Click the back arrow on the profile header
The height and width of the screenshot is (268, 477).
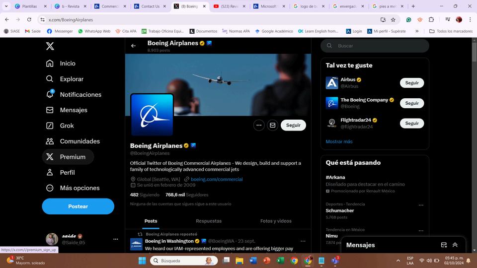[x=133, y=46]
